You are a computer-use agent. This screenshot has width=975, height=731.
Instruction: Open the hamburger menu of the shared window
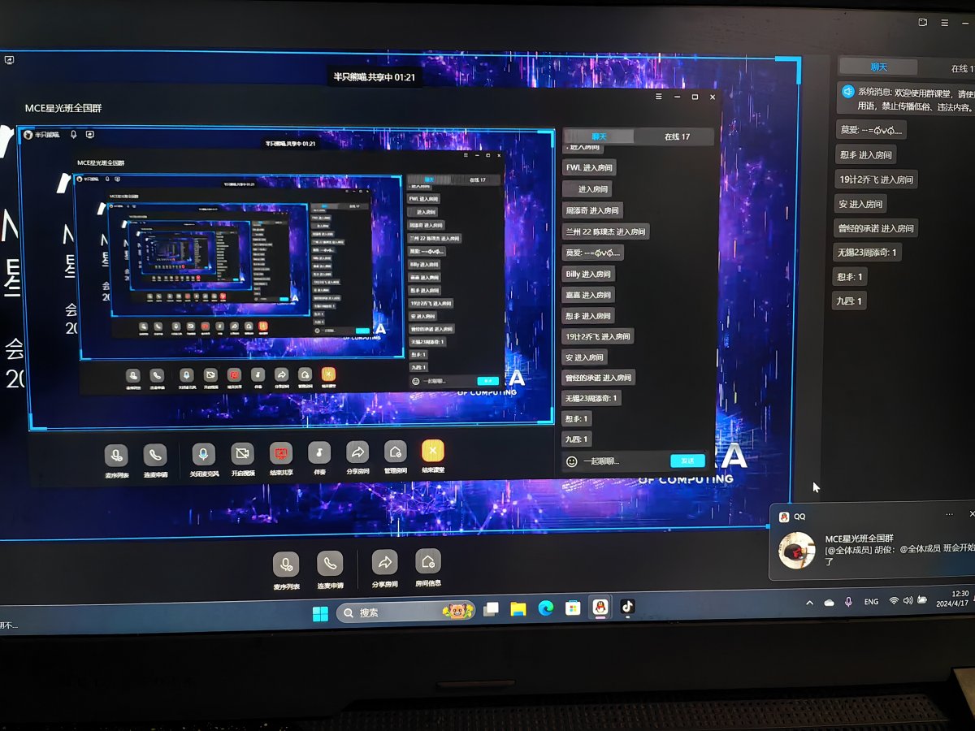[x=659, y=97]
